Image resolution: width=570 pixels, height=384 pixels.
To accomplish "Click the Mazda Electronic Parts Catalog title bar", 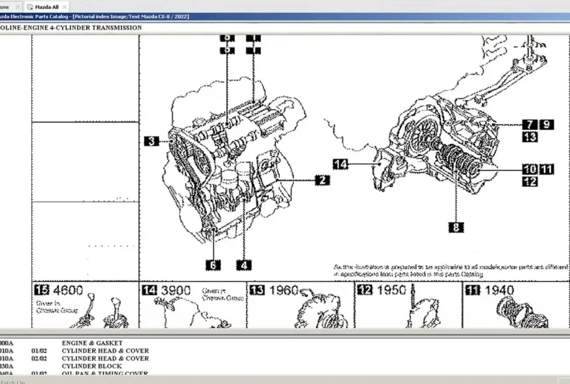I will coord(285,17).
